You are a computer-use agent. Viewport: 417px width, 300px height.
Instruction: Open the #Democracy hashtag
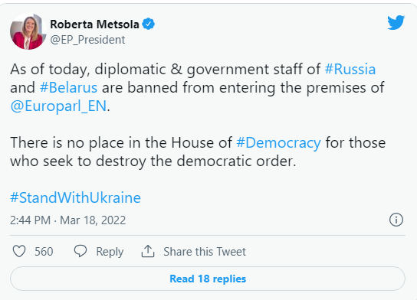coord(279,143)
